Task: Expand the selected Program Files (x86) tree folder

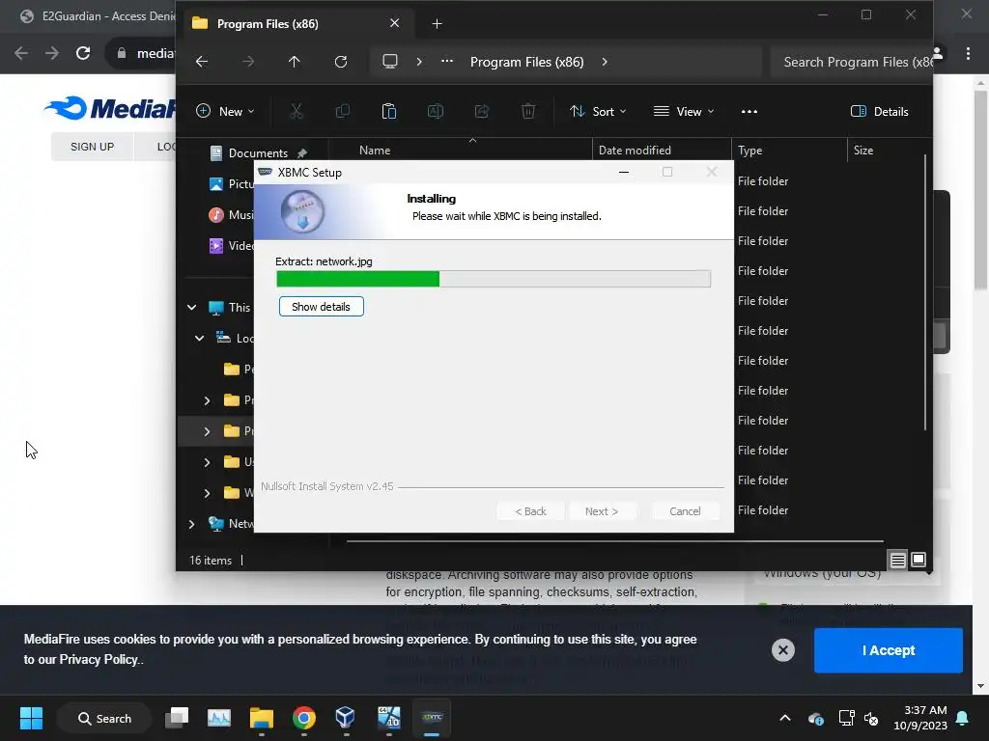Action: pos(207,431)
